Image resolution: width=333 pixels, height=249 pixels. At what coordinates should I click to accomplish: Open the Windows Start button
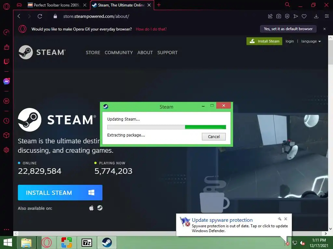[x=8, y=243]
